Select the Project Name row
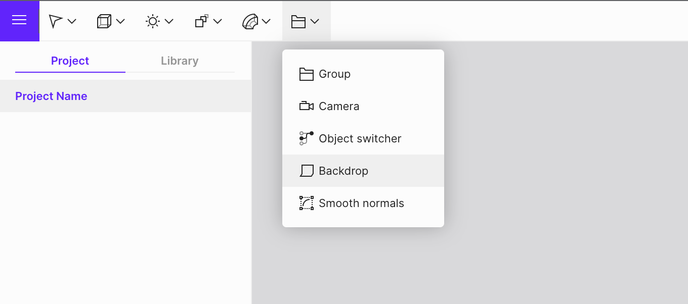Image resolution: width=688 pixels, height=304 pixels. point(51,96)
